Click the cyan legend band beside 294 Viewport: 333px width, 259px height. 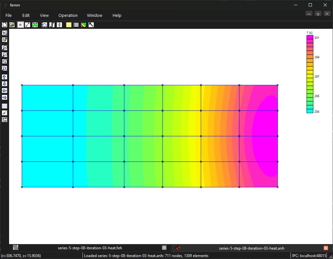click(x=310, y=111)
